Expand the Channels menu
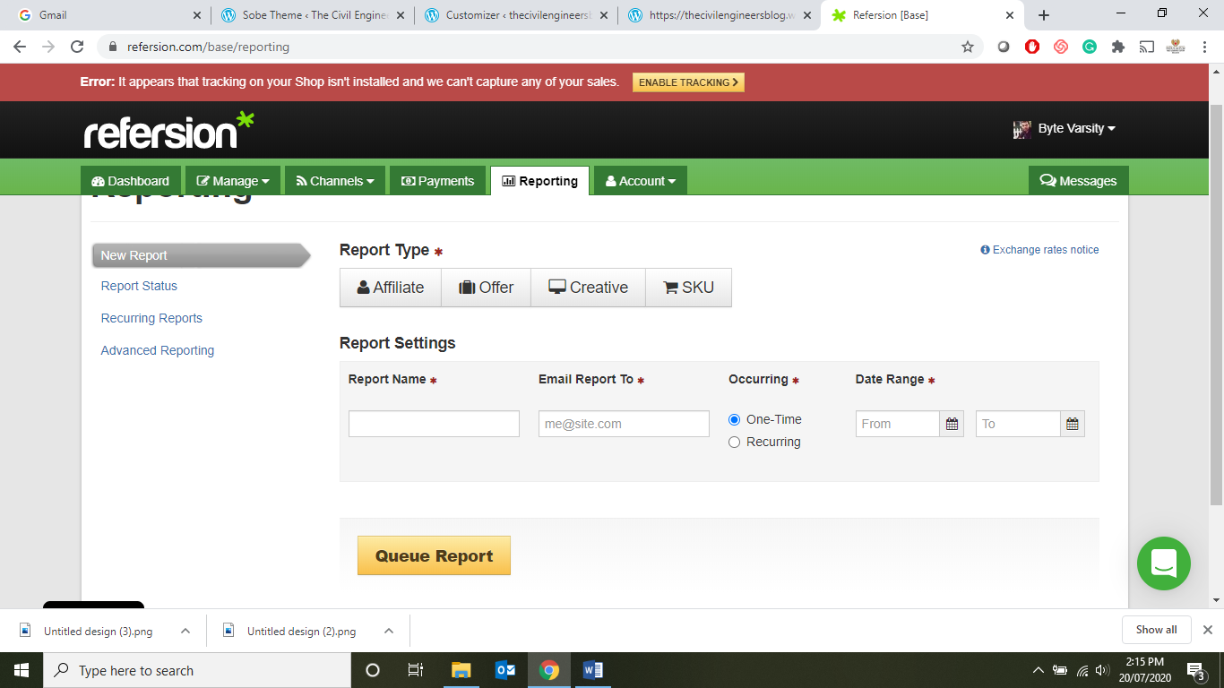This screenshot has height=688, width=1224. tap(335, 180)
